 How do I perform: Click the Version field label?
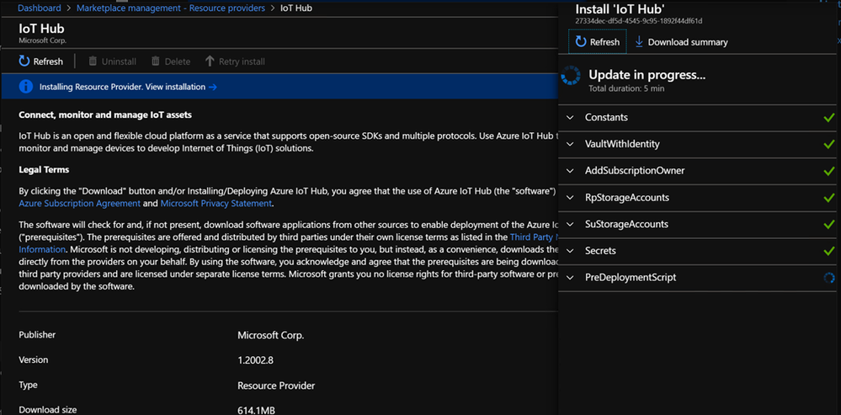34,359
